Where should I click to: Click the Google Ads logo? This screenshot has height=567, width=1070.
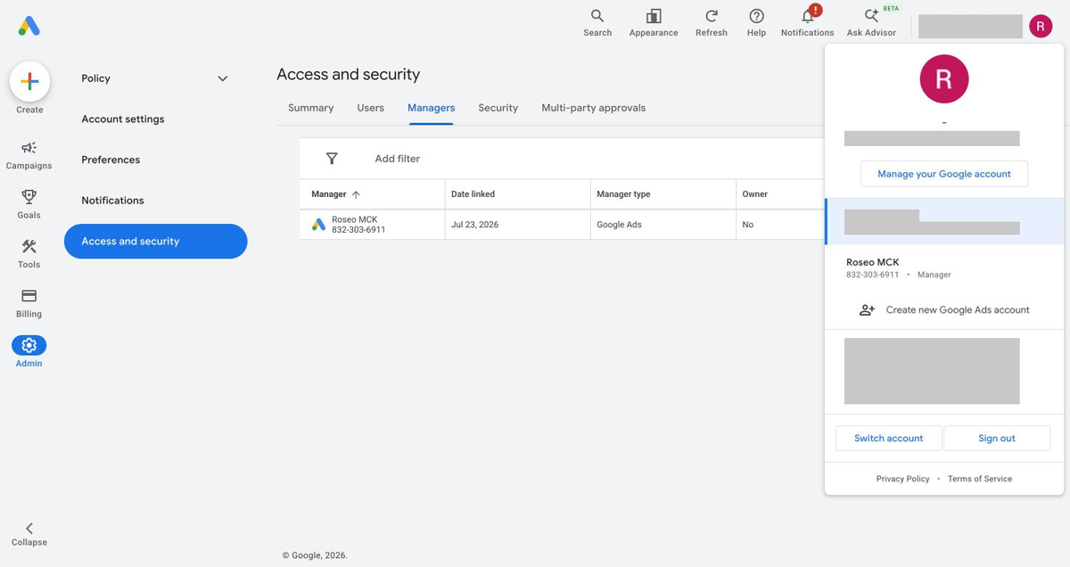click(29, 26)
